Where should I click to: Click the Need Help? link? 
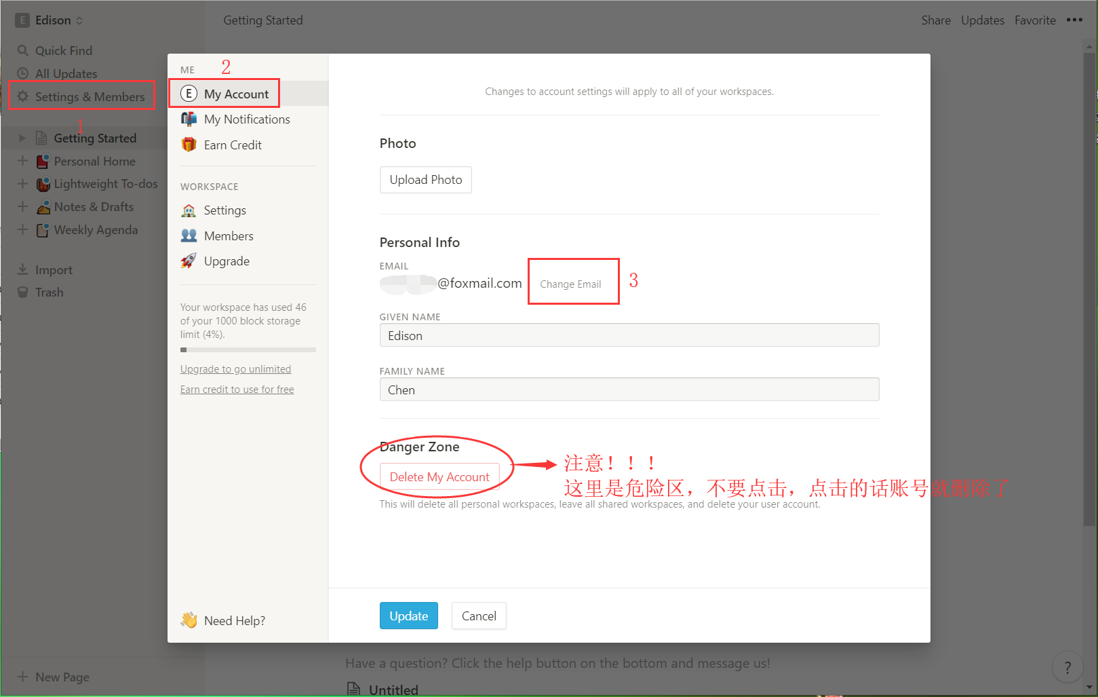coord(235,621)
